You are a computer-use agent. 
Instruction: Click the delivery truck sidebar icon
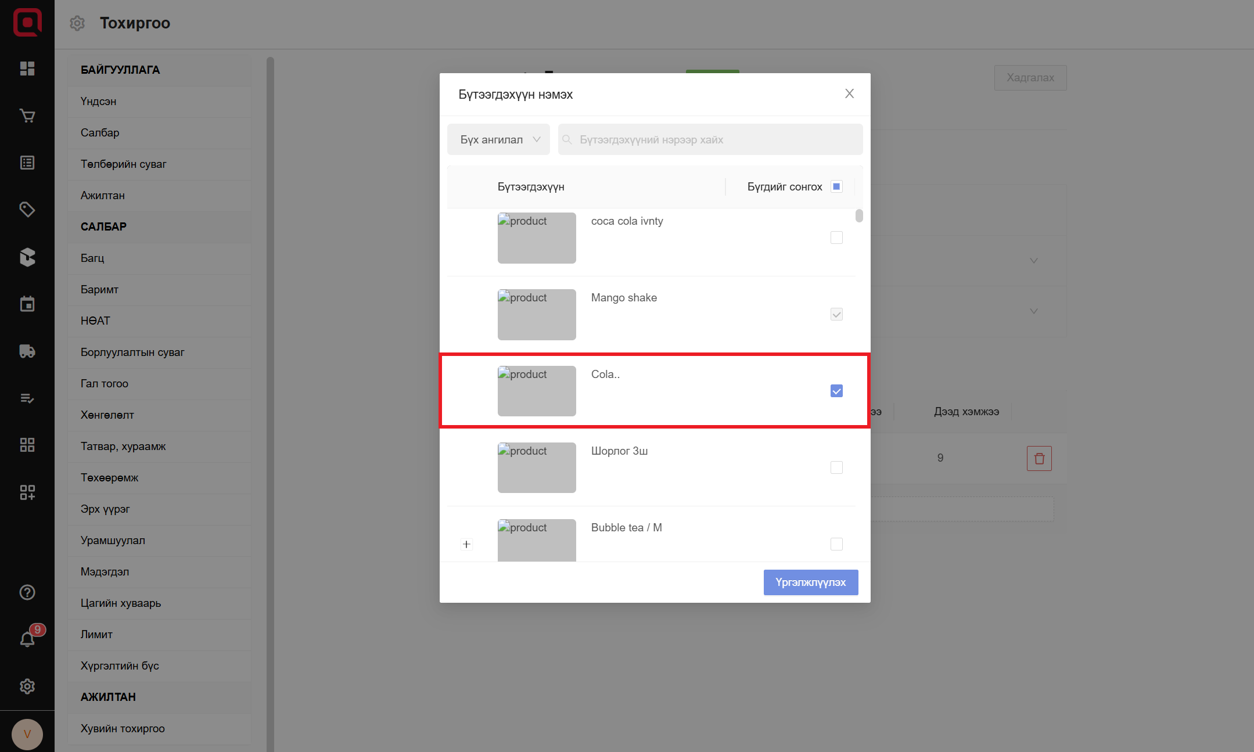[27, 351]
